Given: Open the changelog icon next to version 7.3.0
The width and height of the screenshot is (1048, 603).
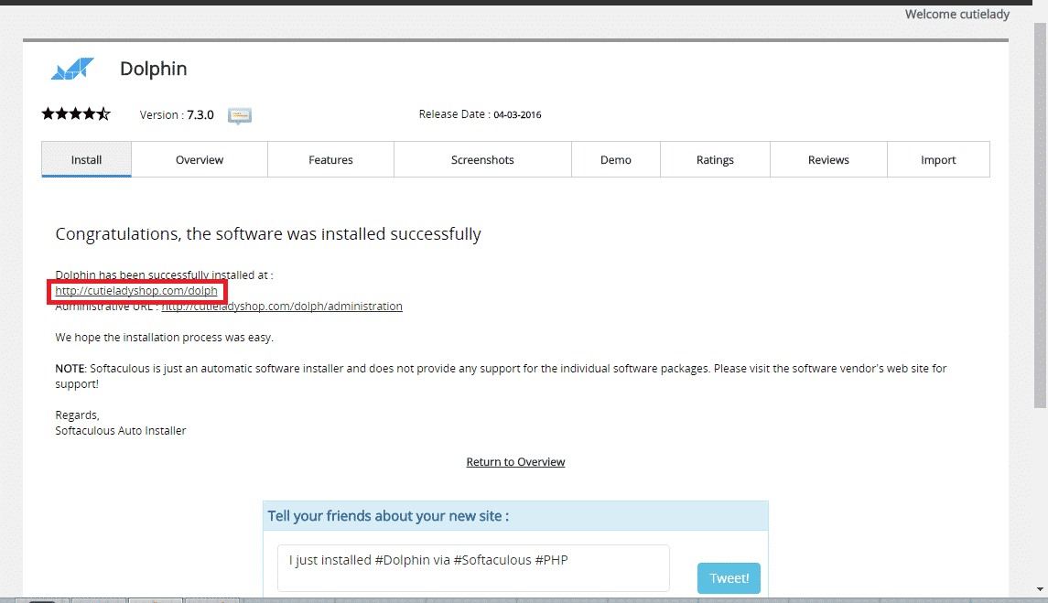Looking at the screenshot, I should click(x=239, y=115).
